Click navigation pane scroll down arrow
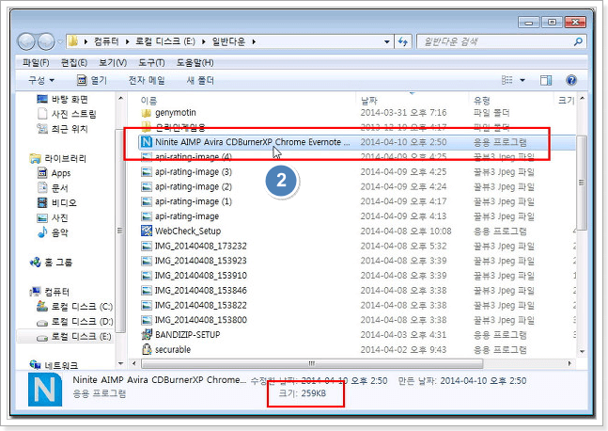The image size is (608, 431). pos(120,364)
